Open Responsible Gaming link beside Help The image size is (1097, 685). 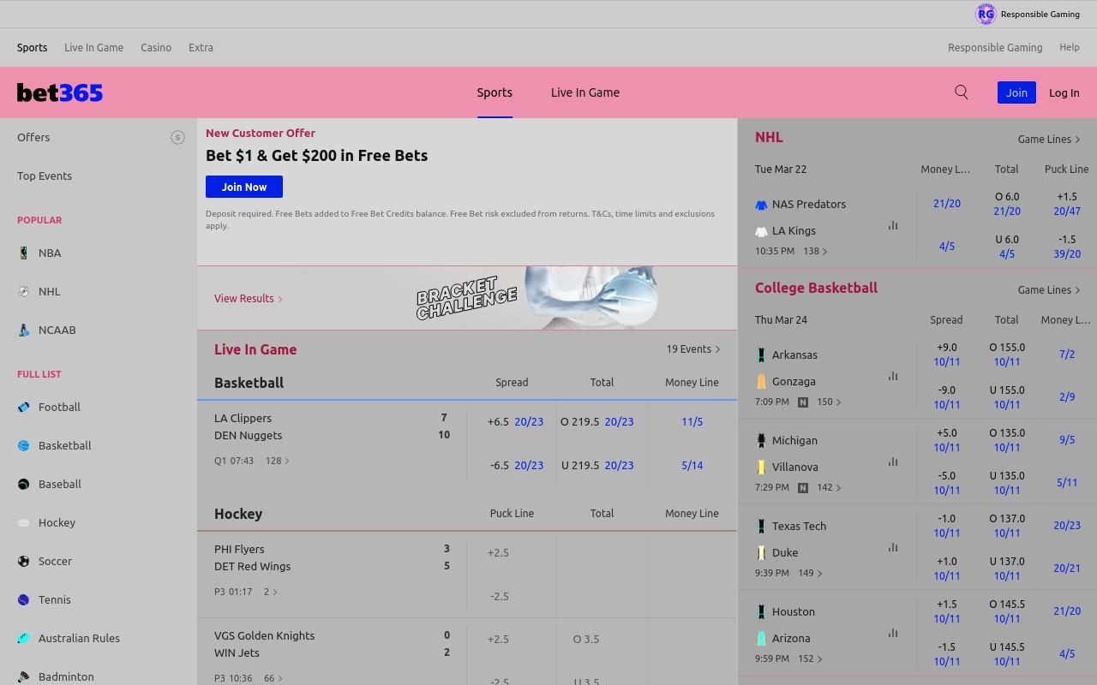coord(995,47)
